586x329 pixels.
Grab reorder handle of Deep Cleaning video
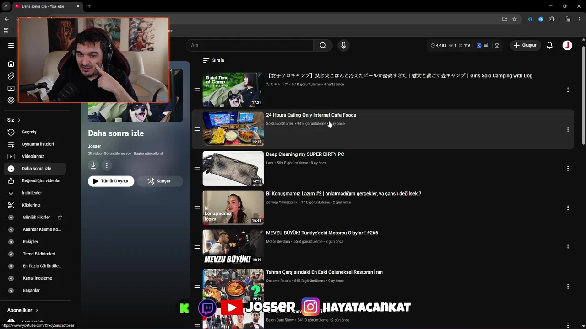coord(197,169)
